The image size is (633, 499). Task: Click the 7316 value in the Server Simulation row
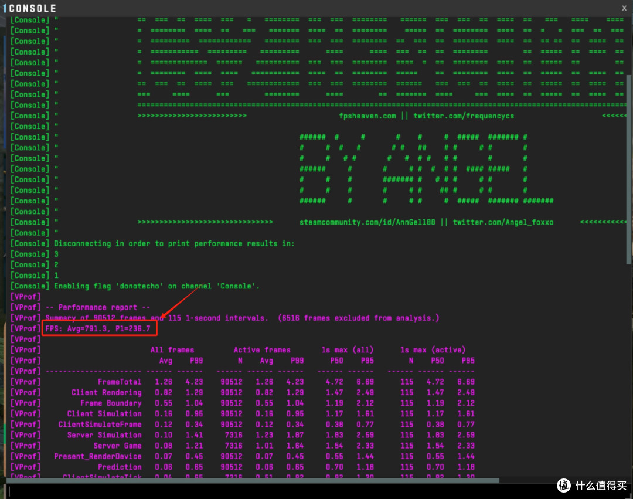[x=234, y=435]
